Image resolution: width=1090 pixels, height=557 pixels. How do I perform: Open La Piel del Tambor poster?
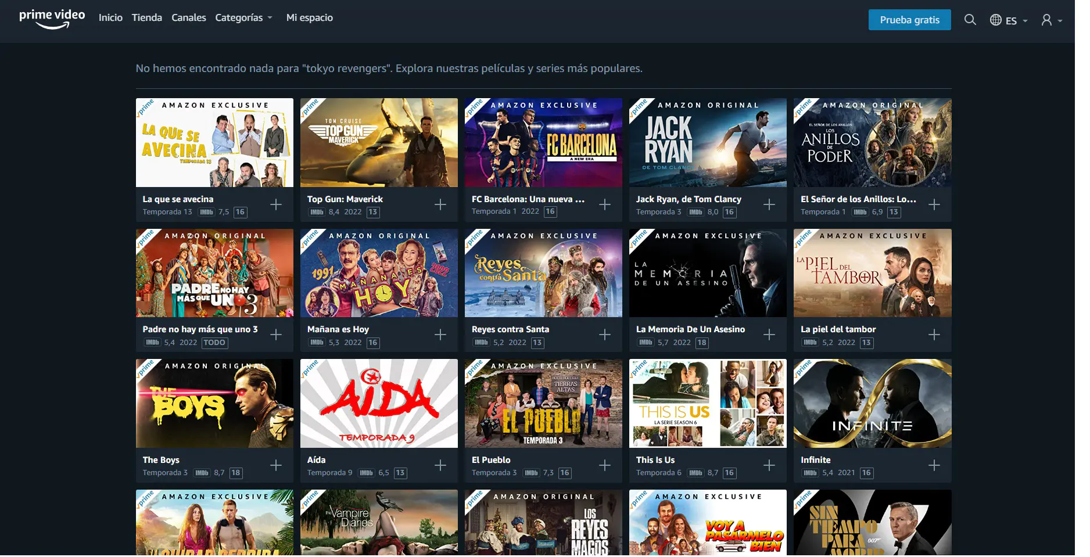873,273
